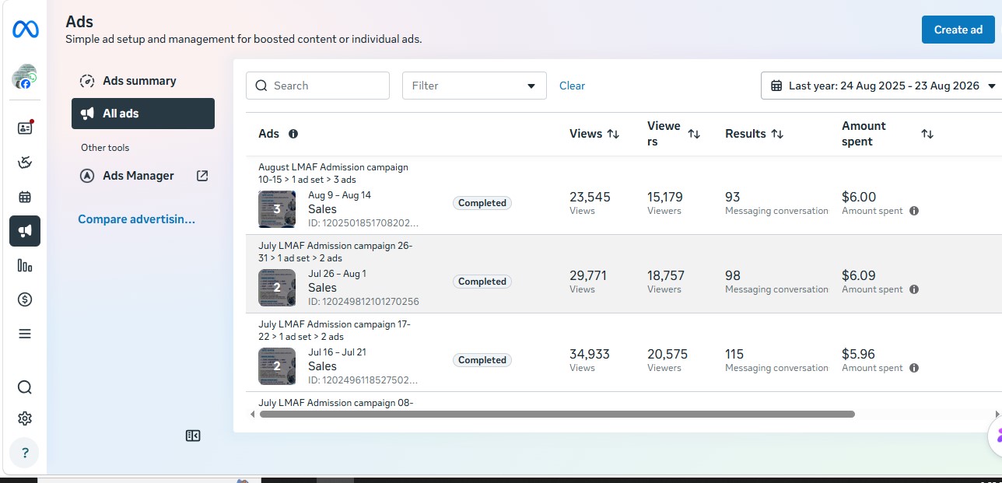Open the hamburger all tools menu
The height and width of the screenshot is (483, 1002).
click(x=25, y=334)
